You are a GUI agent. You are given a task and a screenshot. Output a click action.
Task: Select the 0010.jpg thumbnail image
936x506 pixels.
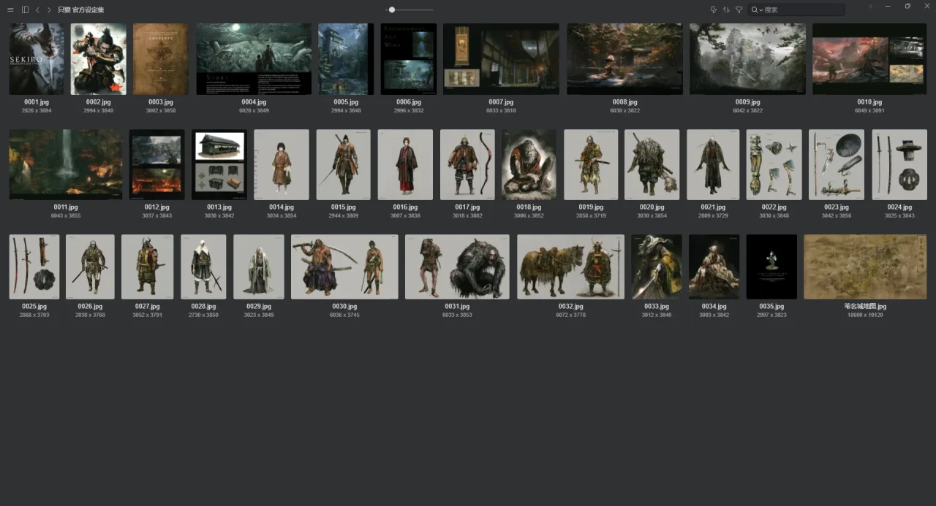coord(869,59)
